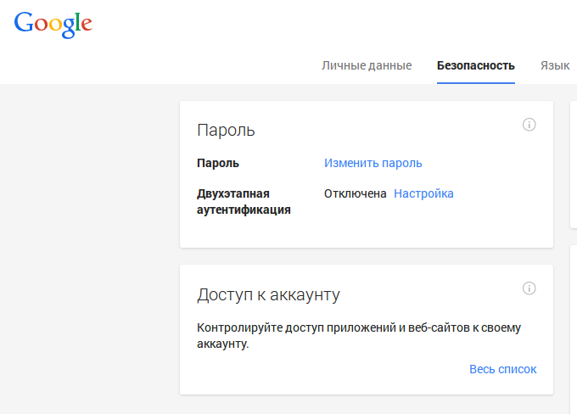Image resolution: width=577 pixels, height=414 pixels.
Task: Click the Контролируйте доступ приложений description text
Action: [x=359, y=336]
